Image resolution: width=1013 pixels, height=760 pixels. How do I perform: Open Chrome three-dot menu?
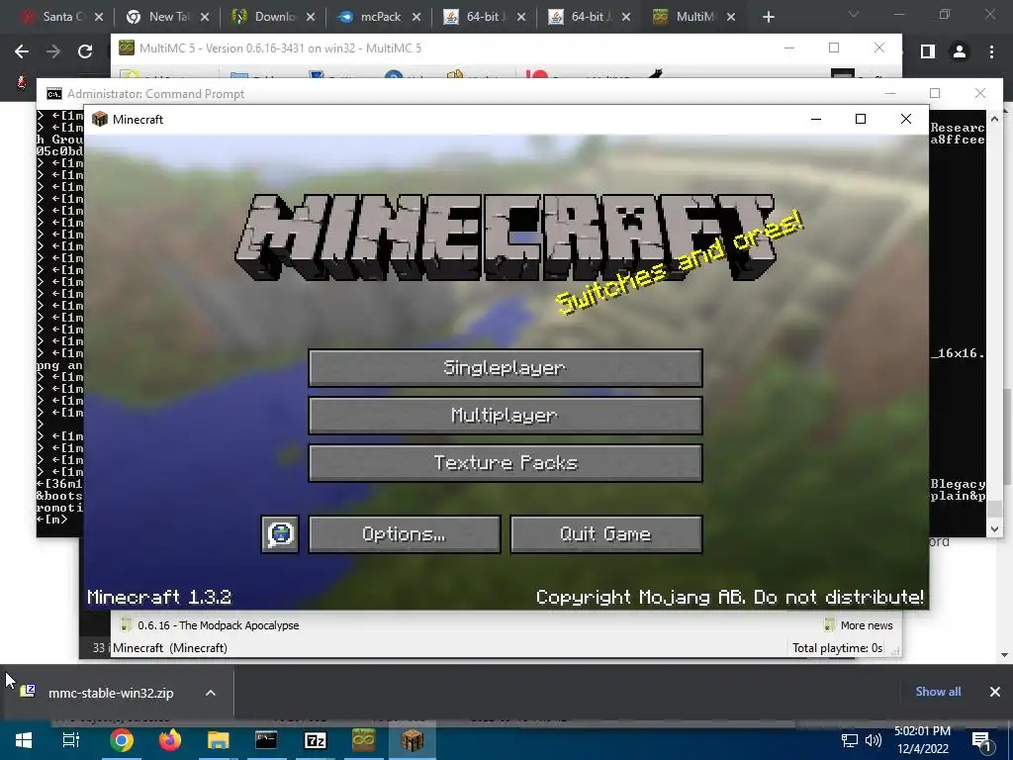[x=991, y=51]
